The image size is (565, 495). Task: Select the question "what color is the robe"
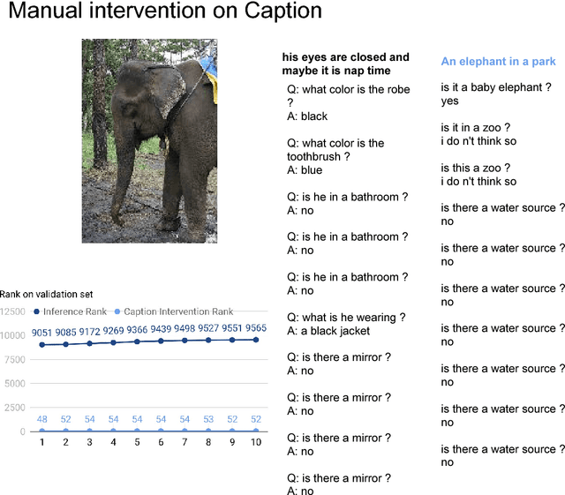[x=348, y=96]
